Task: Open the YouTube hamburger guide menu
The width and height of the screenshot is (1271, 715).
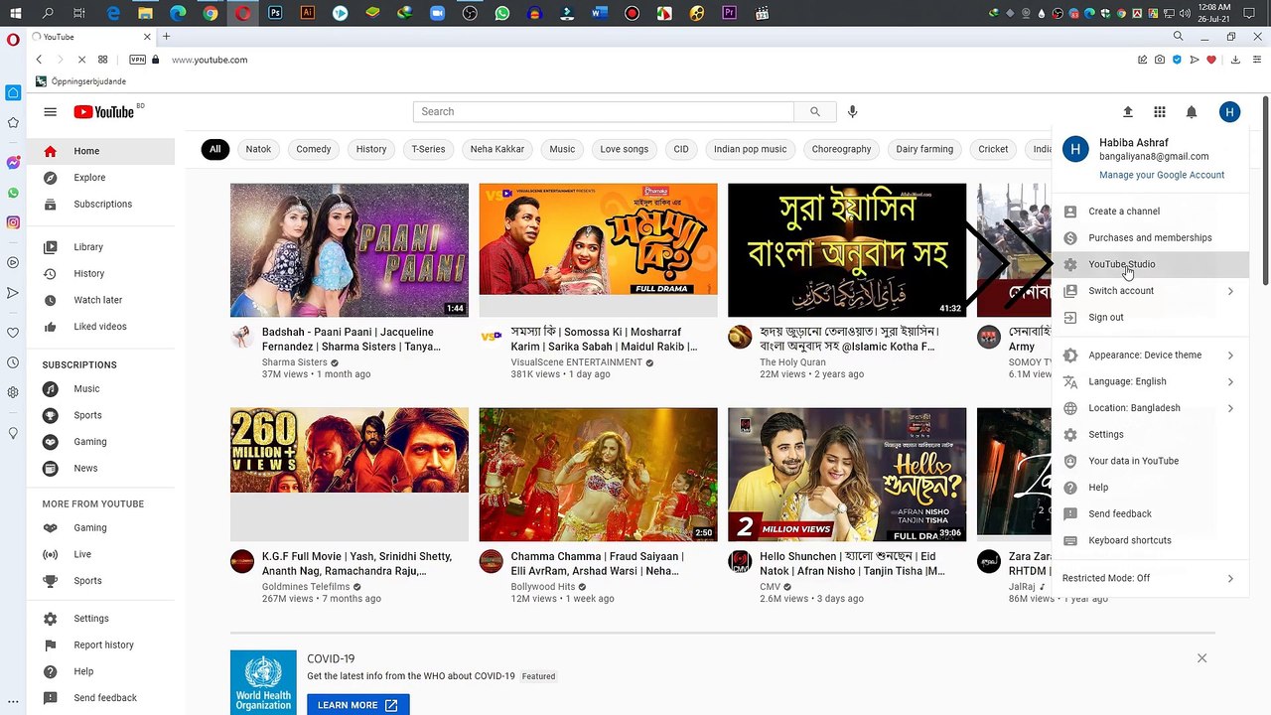Action: (x=51, y=112)
